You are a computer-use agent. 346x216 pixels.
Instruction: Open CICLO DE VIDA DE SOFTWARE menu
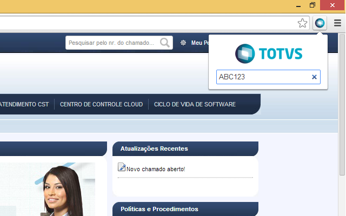[x=195, y=104]
